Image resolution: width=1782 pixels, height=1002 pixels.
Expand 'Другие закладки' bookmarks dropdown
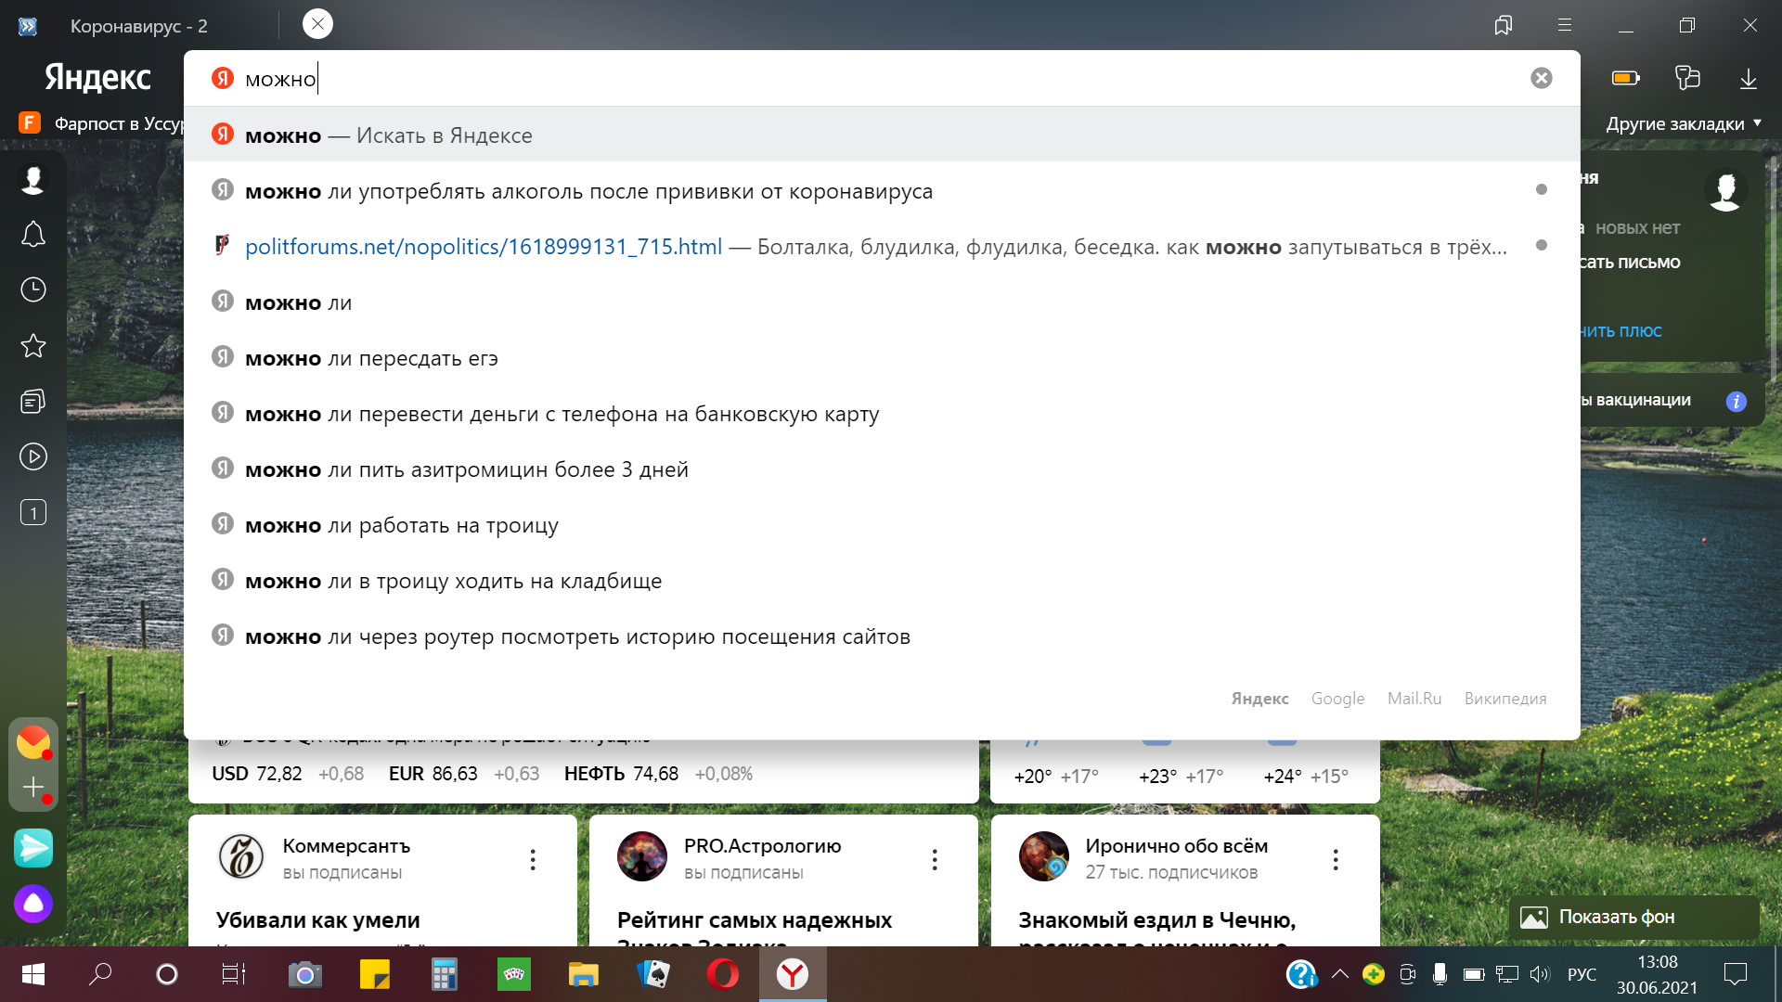[1684, 123]
